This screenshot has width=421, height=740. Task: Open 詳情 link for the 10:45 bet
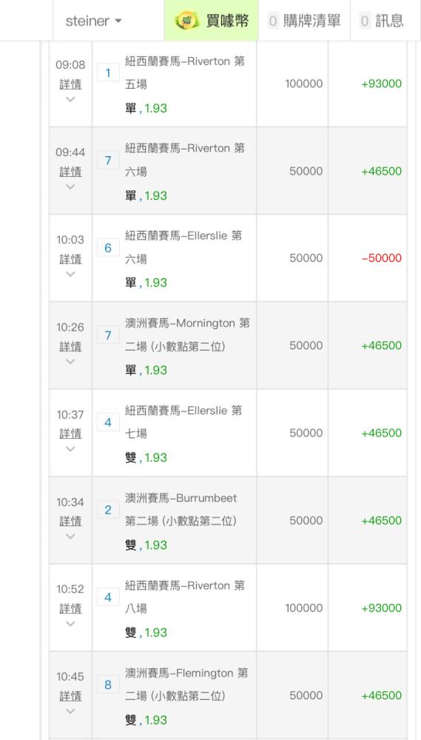pos(70,696)
